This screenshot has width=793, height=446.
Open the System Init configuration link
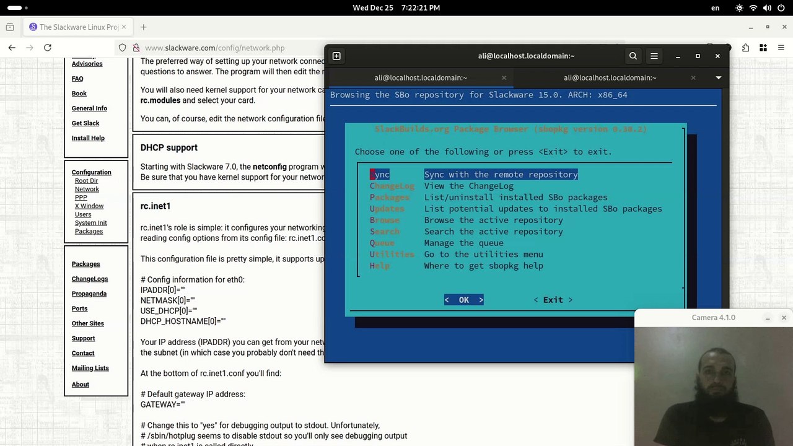click(x=91, y=223)
